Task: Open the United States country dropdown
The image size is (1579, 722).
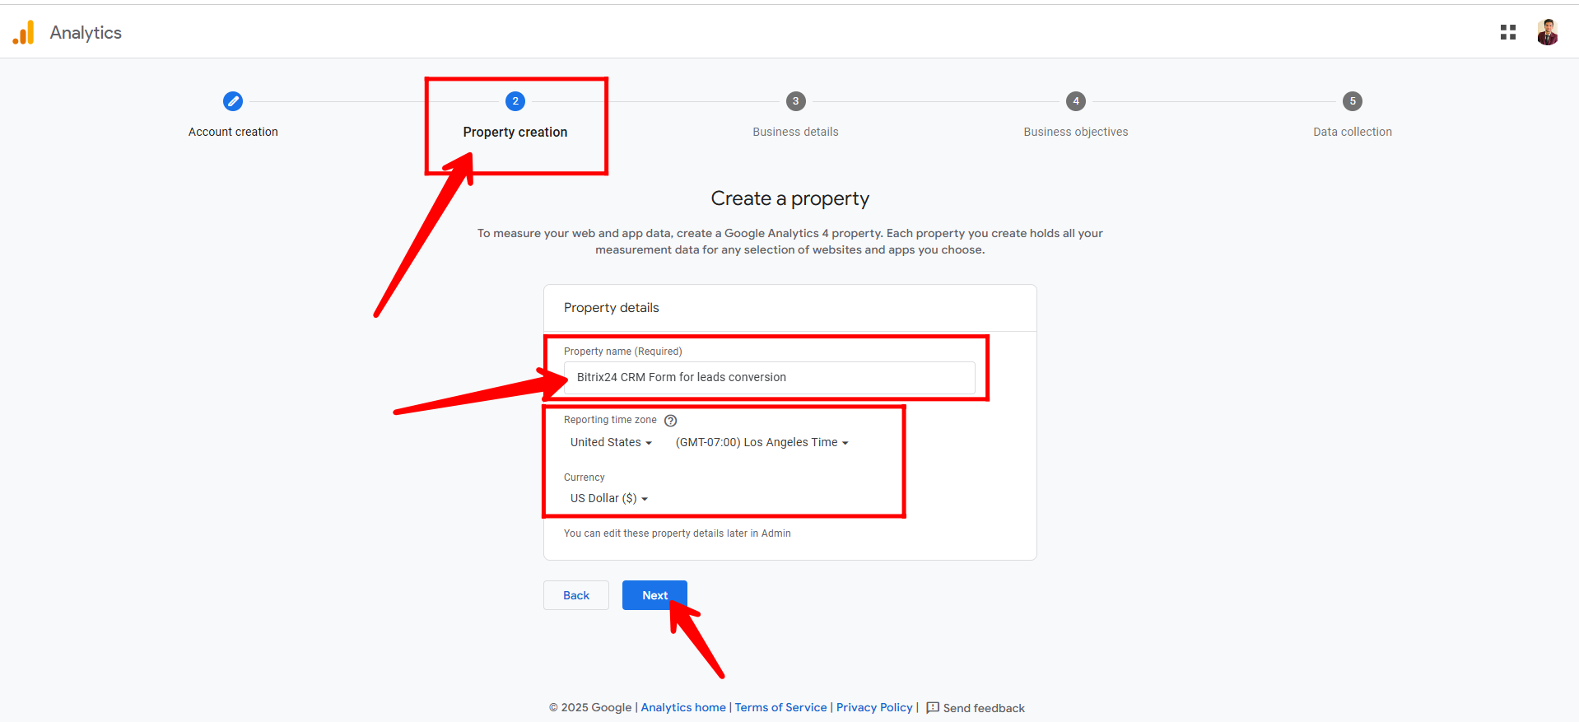Action: click(611, 442)
